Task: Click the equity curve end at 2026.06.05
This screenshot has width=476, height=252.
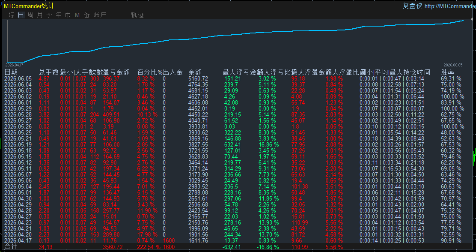Action: pos(463,21)
